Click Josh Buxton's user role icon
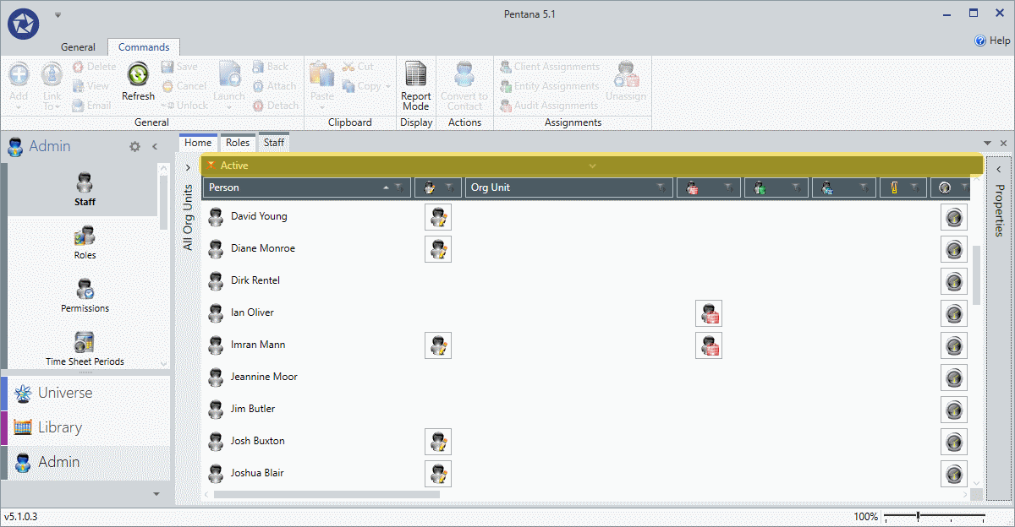This screenshot has width=1015, height=527. [438, 442]
